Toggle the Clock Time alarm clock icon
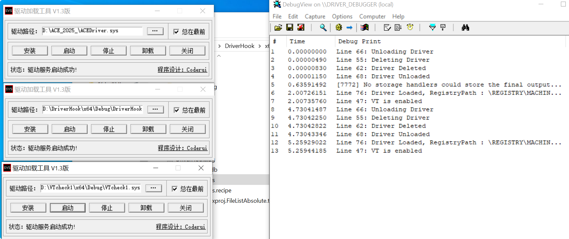Screen dimensions: 569x239 pyautogui.click(x=410, y=27)
